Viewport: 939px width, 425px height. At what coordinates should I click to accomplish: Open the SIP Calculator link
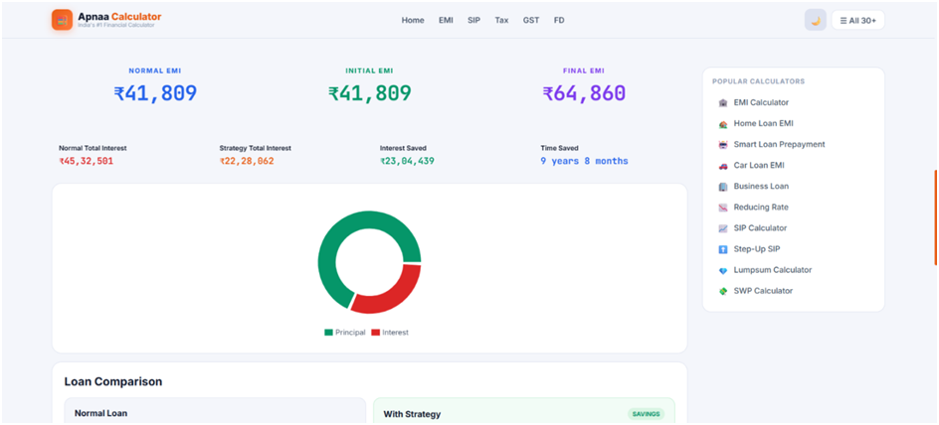[x=760, y=227]
